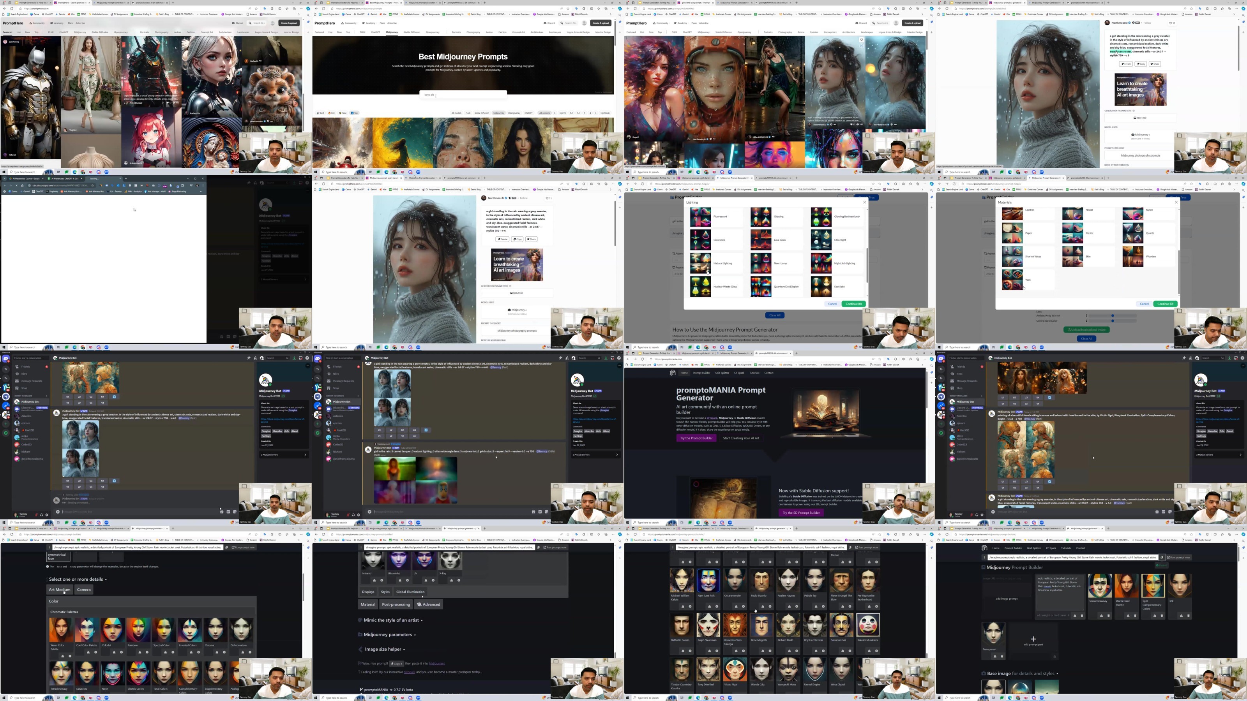
Task: Expand the Image size helper section
Action: point(383,649)
